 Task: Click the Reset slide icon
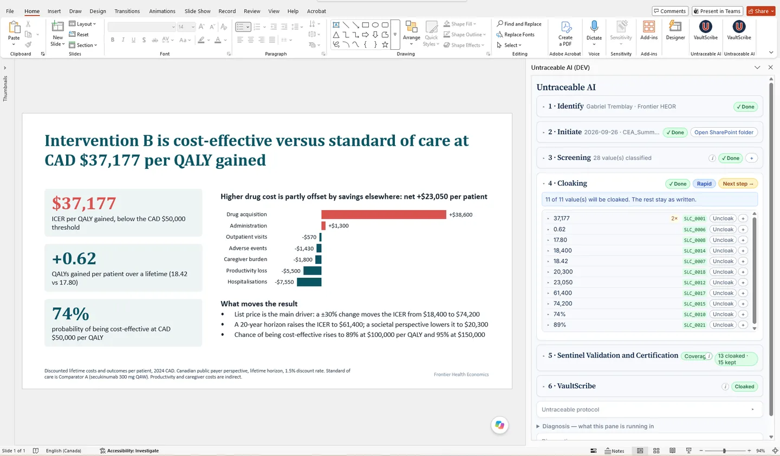(x=79, y=35)
